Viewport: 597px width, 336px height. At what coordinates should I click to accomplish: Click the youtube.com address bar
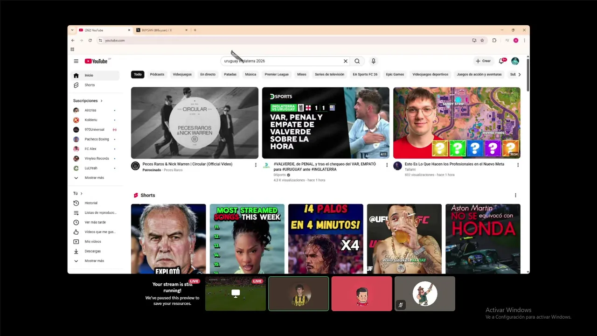point(285,41)
